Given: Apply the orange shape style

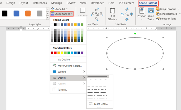Looking at the screenshot, I should [x=28, y=13].
